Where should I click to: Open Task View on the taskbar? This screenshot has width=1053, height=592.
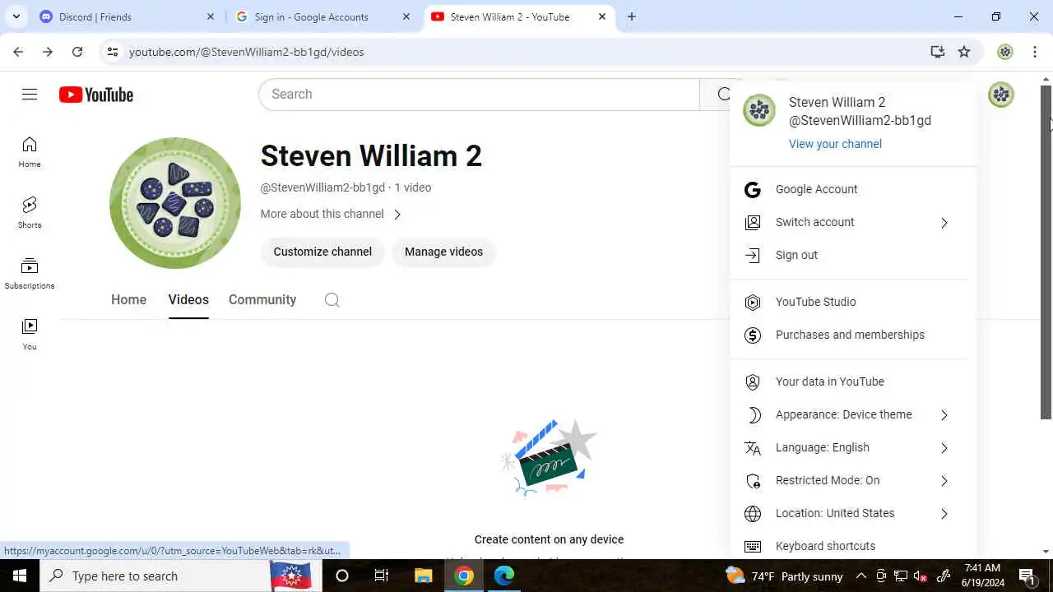click(382, 576)
